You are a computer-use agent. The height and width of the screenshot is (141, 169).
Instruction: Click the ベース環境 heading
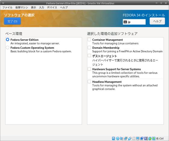14,34
